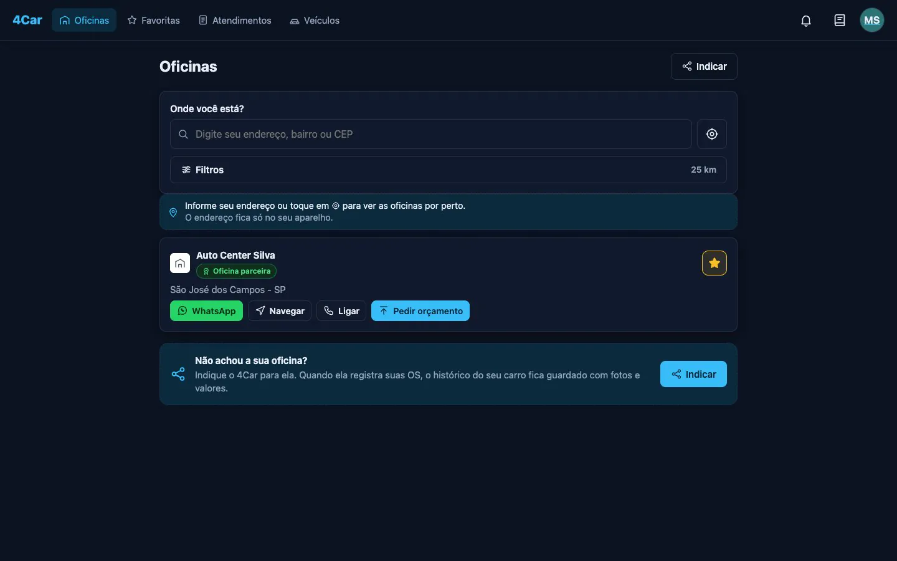Expand the Filtros panel

[448, 170]
